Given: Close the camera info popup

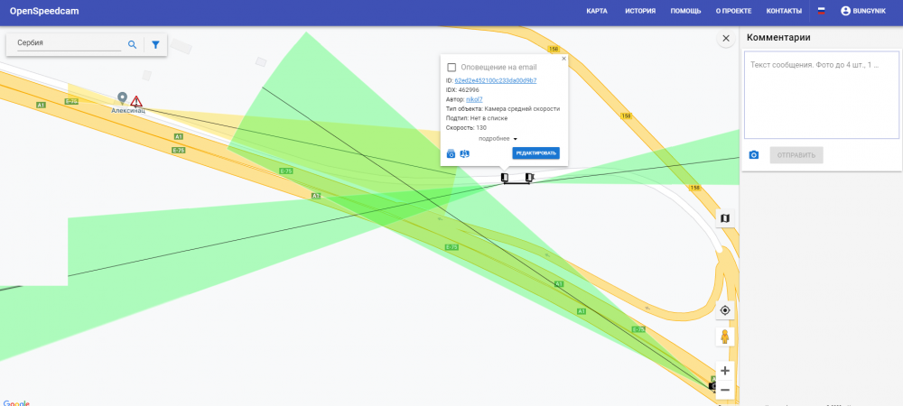Looking at the screenshot, I should (x=563, y=58).
